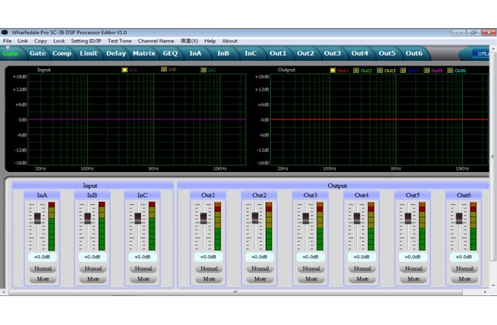This screenshot has height=325, width=497.
Task: Switch to the Matrix tab
Action: click(x=144, y=53)
